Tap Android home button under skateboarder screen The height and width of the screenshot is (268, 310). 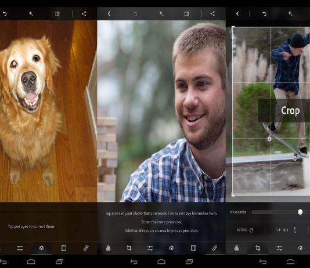290,262
